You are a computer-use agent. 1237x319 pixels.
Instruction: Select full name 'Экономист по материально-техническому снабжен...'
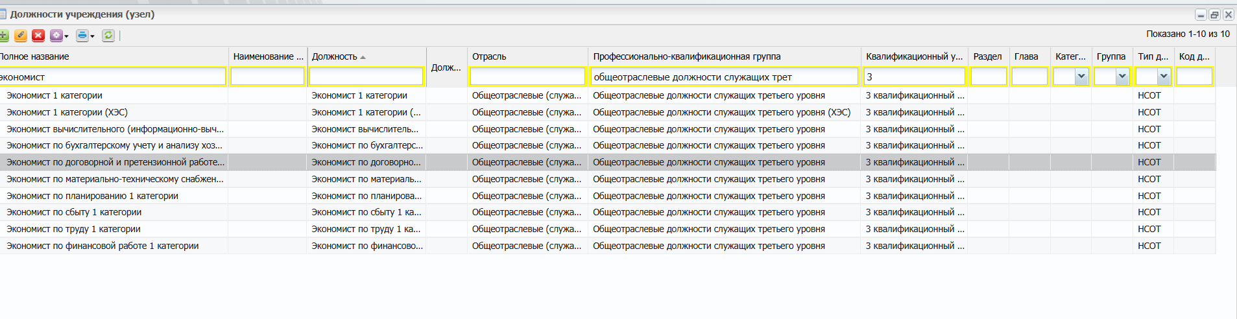click(115, 179)
